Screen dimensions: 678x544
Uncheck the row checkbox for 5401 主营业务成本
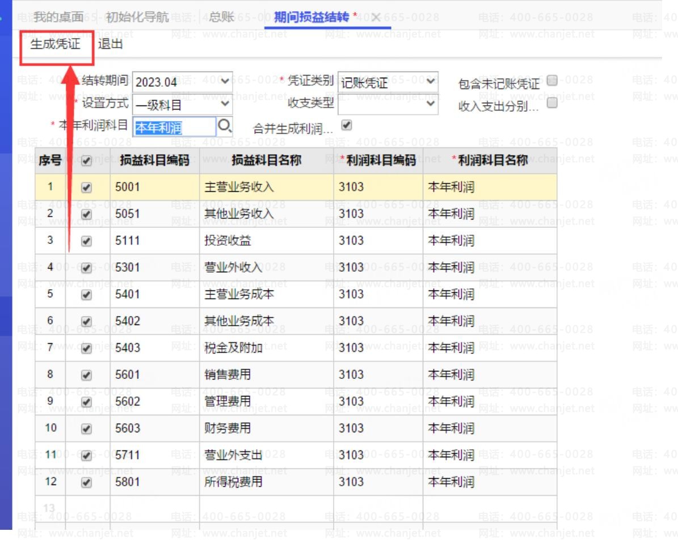86,295
